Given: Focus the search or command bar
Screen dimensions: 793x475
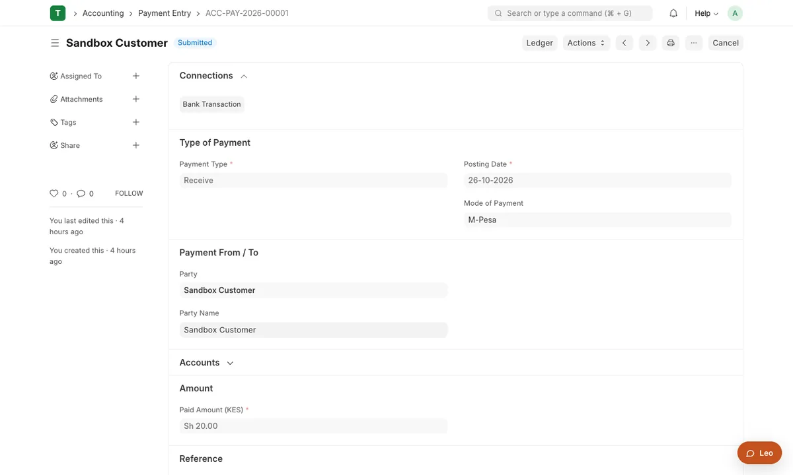Looking at the screenshot, I should coord(570,13).
